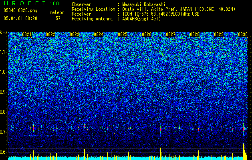The height and width of the screenshot is (160, 252).
Task: Click the meteor count 57
Action: coord(58,18)
